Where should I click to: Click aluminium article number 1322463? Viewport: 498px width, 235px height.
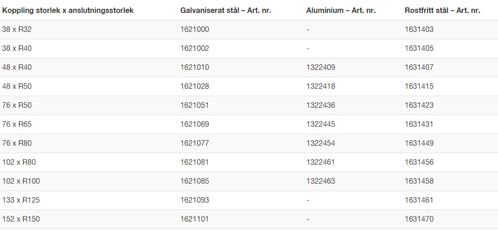point(320,181)
